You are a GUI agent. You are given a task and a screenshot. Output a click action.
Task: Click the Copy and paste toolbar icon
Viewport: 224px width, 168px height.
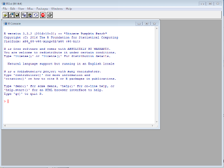click(x=36, y=15)
